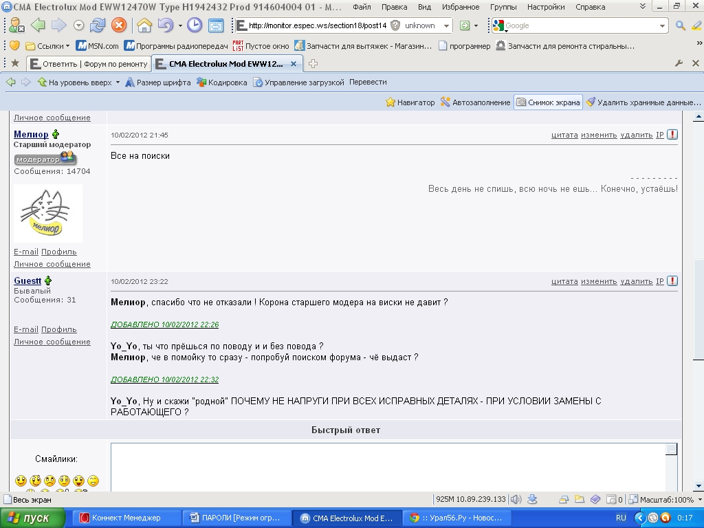The image size is (704, 528).
Task: Toggle the sound mute icon in status bar
Action: pyautogui.click(x=516, y=499)
